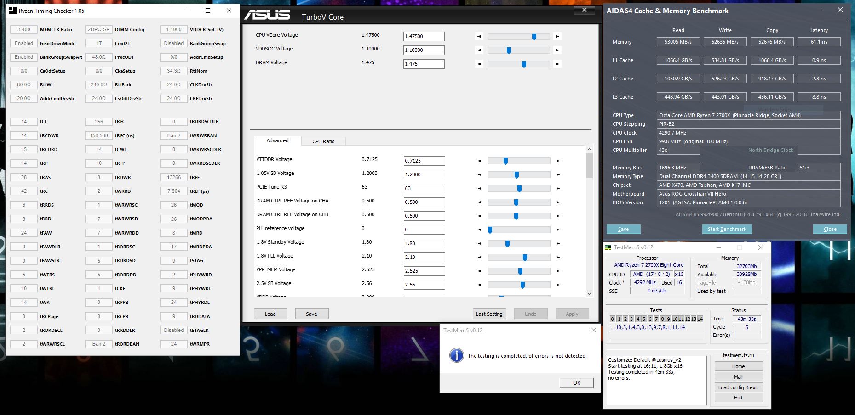Click the MEMCLK Ratio value field
The width and height of the screenshot is (855, 415).
click(24, 29)
